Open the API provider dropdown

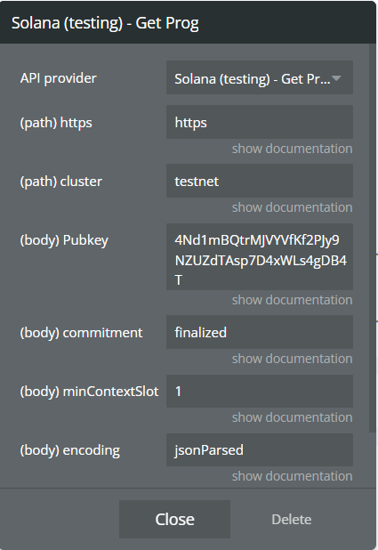(260, 77)
